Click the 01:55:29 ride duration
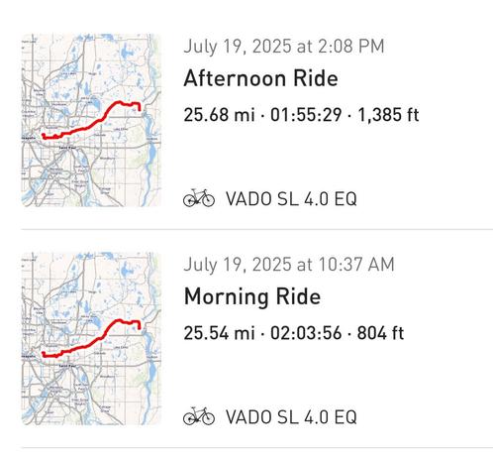Viewport: 493px width, 458px height. coord(306,115)
